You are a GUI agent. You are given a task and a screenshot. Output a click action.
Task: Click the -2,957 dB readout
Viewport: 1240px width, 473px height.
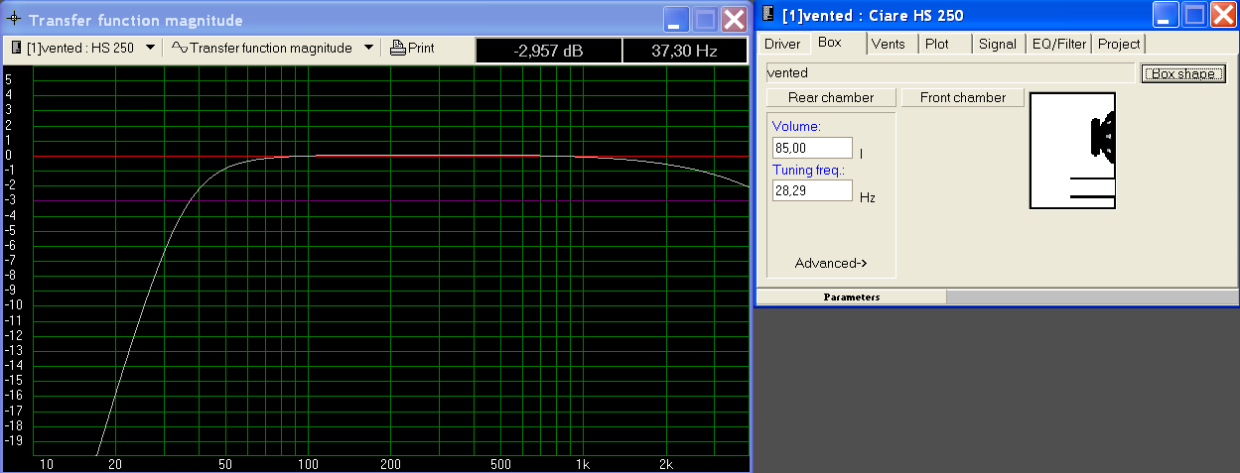(x=548, y=51)
